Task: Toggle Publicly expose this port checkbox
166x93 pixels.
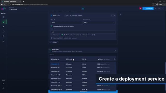Action: coord(51,26)
